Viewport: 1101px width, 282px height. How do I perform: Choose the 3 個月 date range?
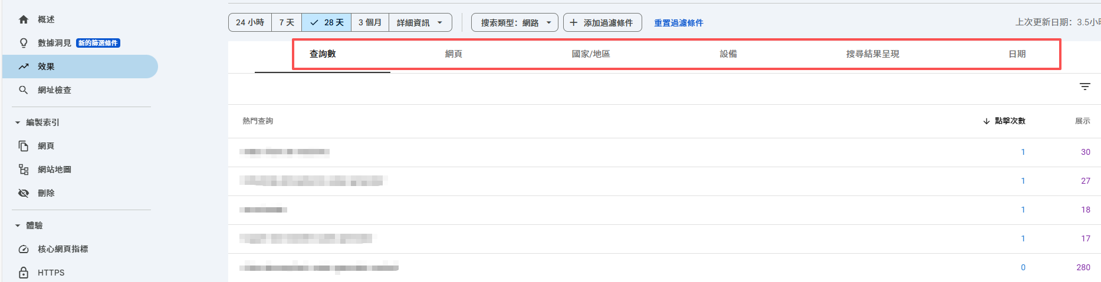tap(370, 22)
